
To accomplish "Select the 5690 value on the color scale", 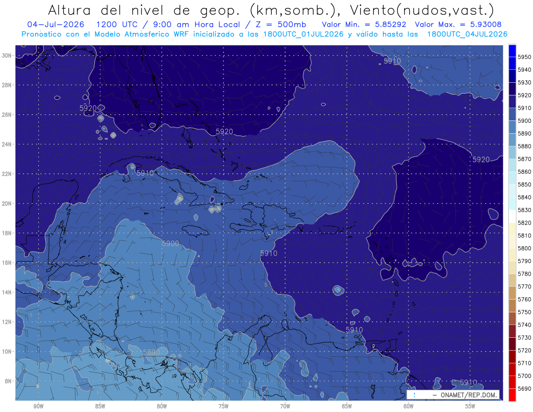I will pos(525,388).
